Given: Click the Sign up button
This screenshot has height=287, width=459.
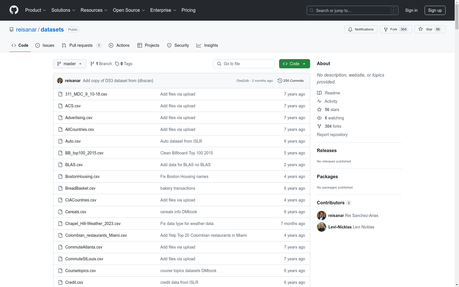Looking at the screenshot, I should coord(435,10).
